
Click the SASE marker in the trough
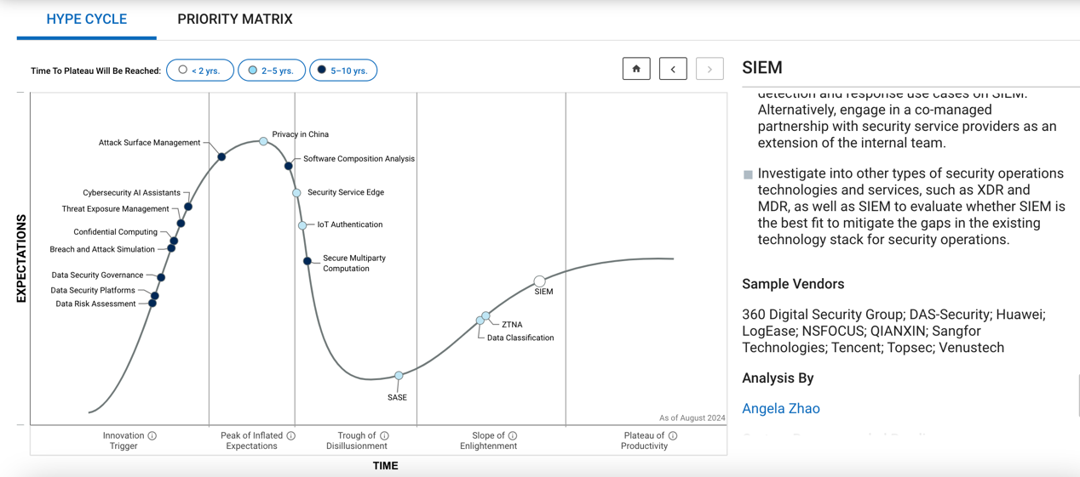pos(399,376)
